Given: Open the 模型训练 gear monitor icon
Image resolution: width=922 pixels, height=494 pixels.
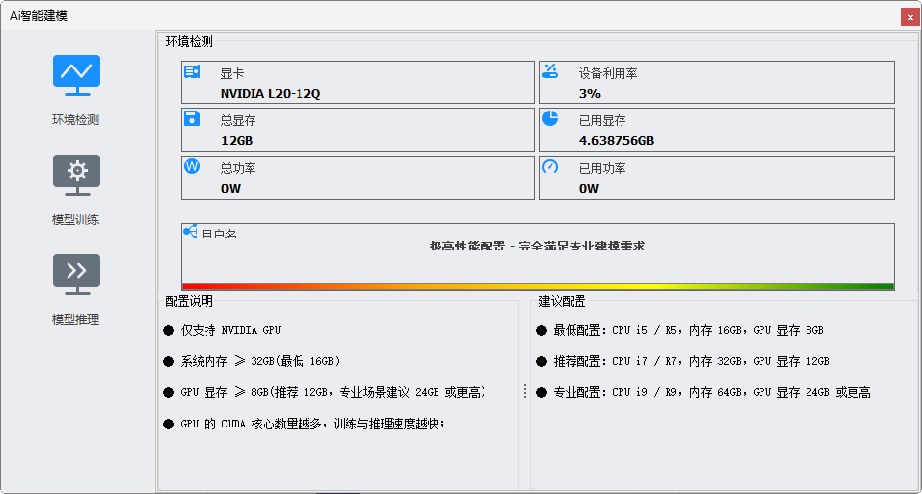Looking at the screenshot, I should point(76,175).
